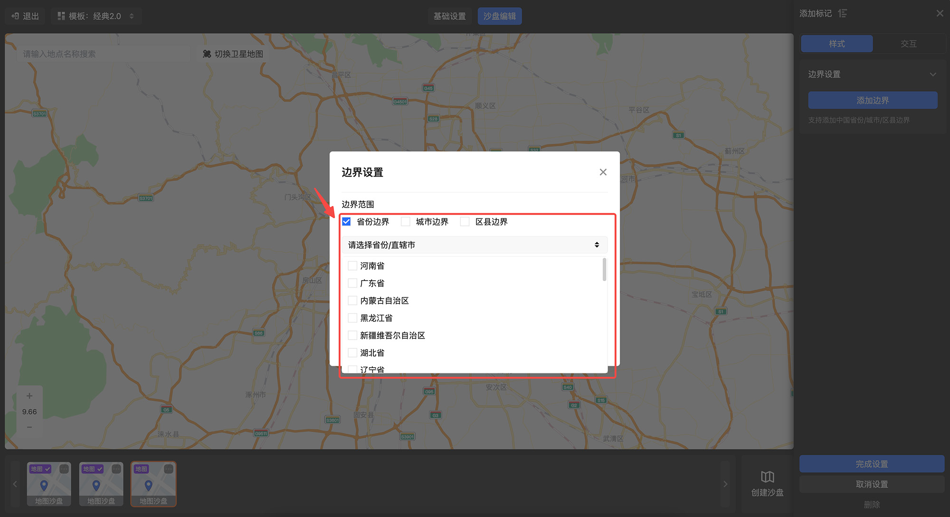Click the list icon beside 添加标记
The height and width of the screenshot is (517, 950).
click(x=843, y=13)
